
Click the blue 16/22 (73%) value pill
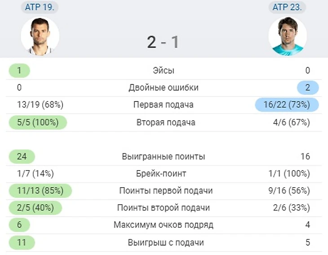287,105
